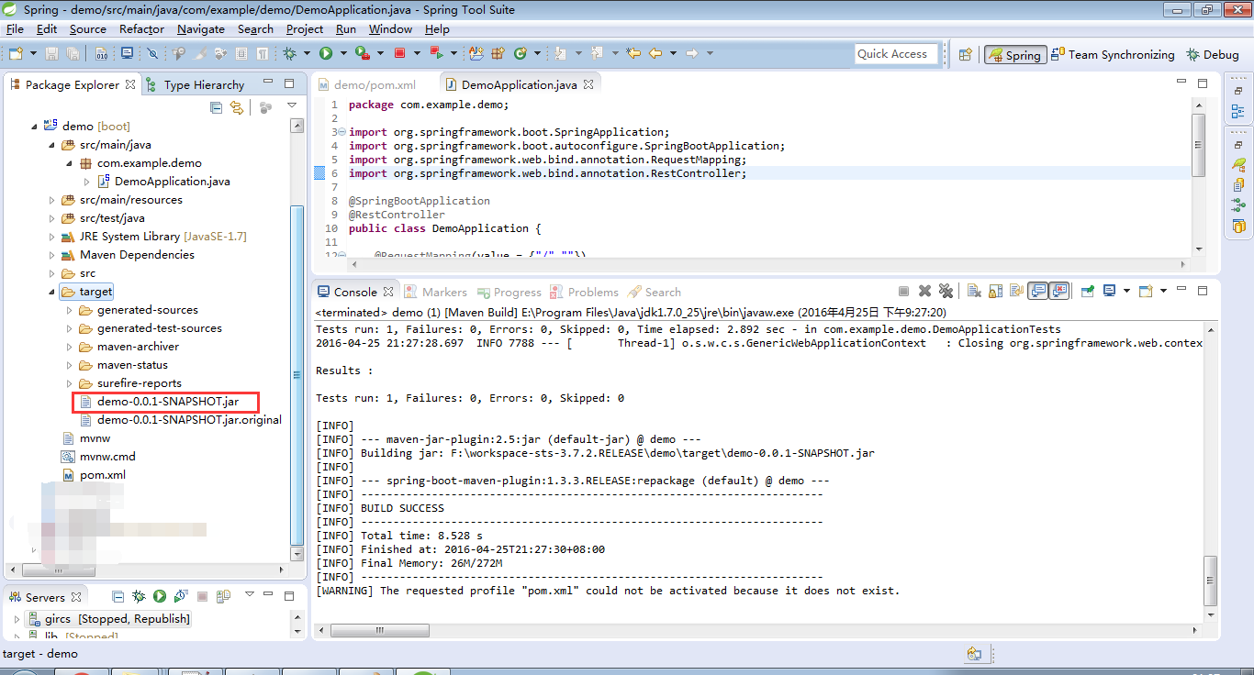Run the application with green play icon
The height and width of the screenshot is (675, 1254).
pos(326,53)
